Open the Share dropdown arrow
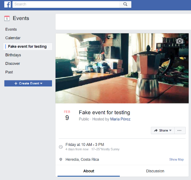 (x=170, y=130)
